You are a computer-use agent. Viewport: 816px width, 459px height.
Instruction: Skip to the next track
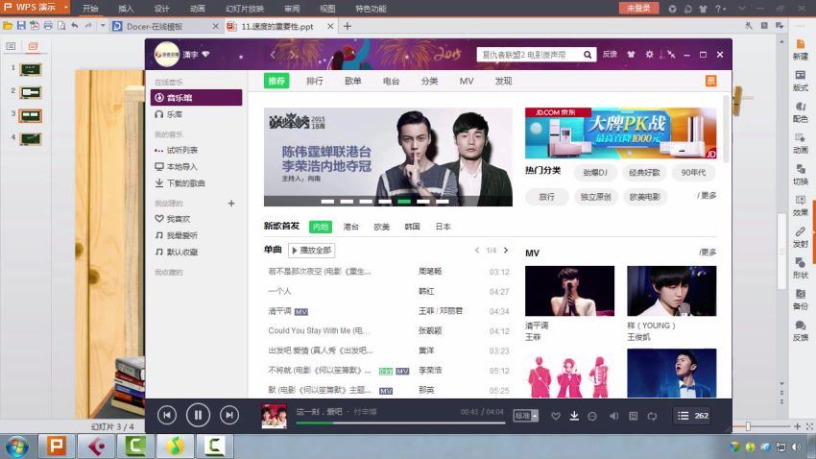(x=229, y=415)
